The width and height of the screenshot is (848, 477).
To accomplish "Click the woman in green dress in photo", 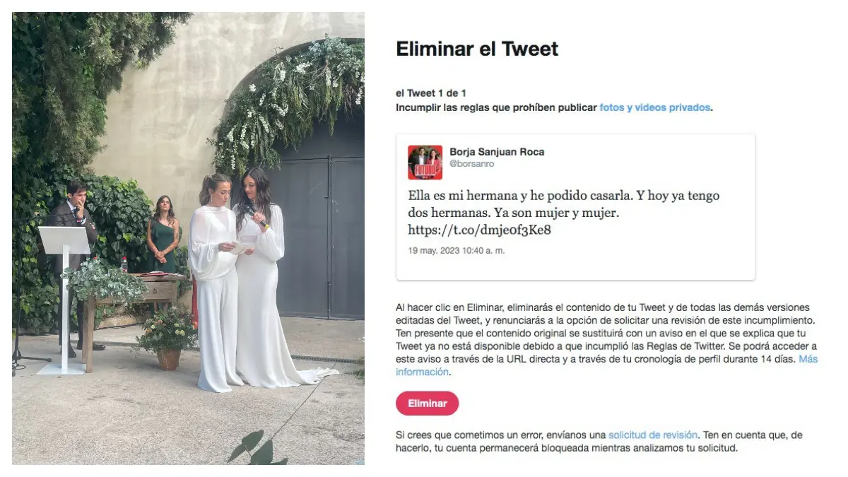I will [x=163, y=235].
